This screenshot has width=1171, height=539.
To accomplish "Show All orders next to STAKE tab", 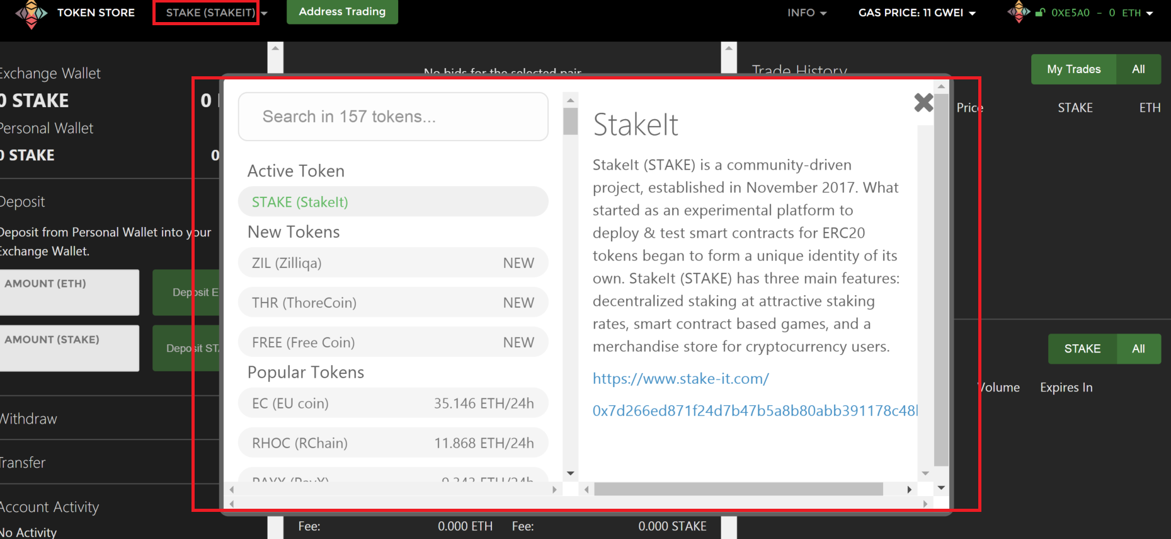I will (1138, 349).
